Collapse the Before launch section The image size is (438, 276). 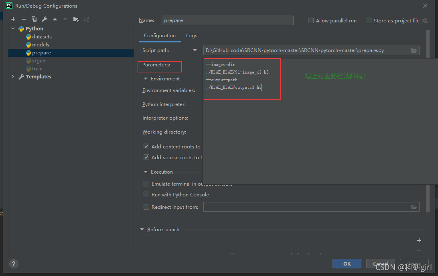142,230
